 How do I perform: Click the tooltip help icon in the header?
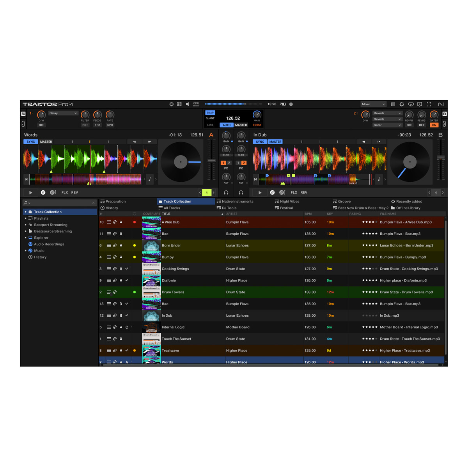click(419, 104)
